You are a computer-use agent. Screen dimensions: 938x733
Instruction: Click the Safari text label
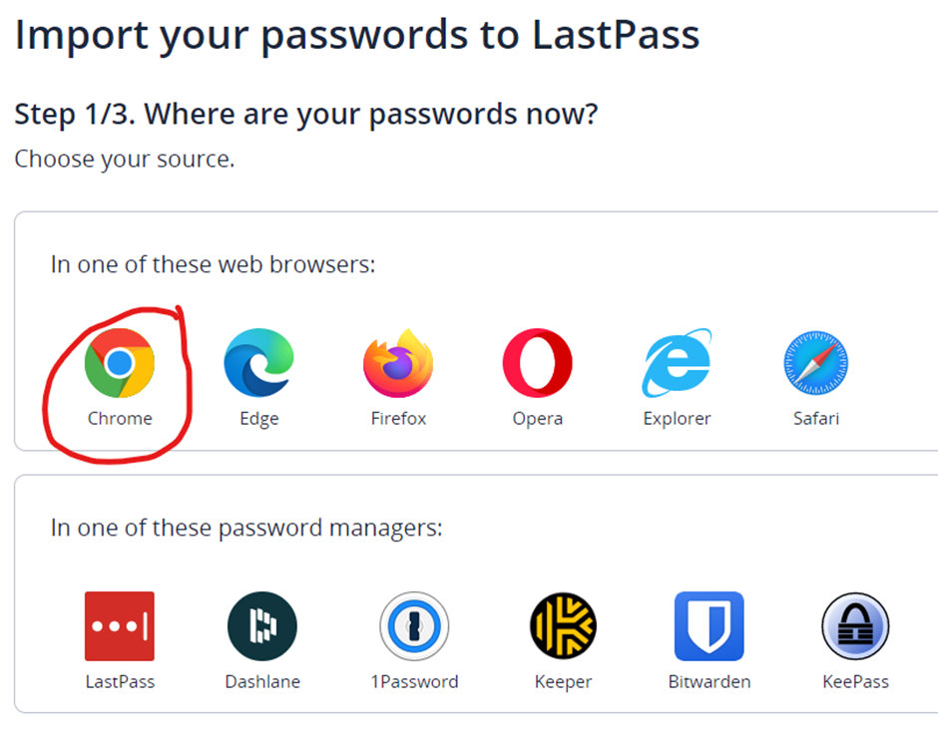coord(816,419)
